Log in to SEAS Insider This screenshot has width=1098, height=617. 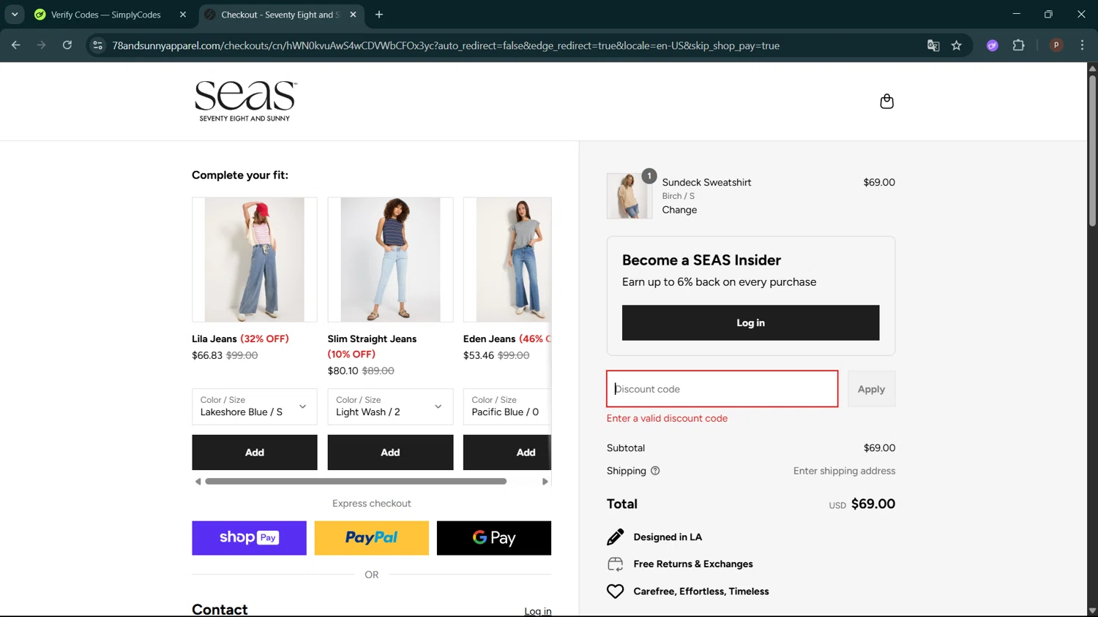tap(750, 322)
